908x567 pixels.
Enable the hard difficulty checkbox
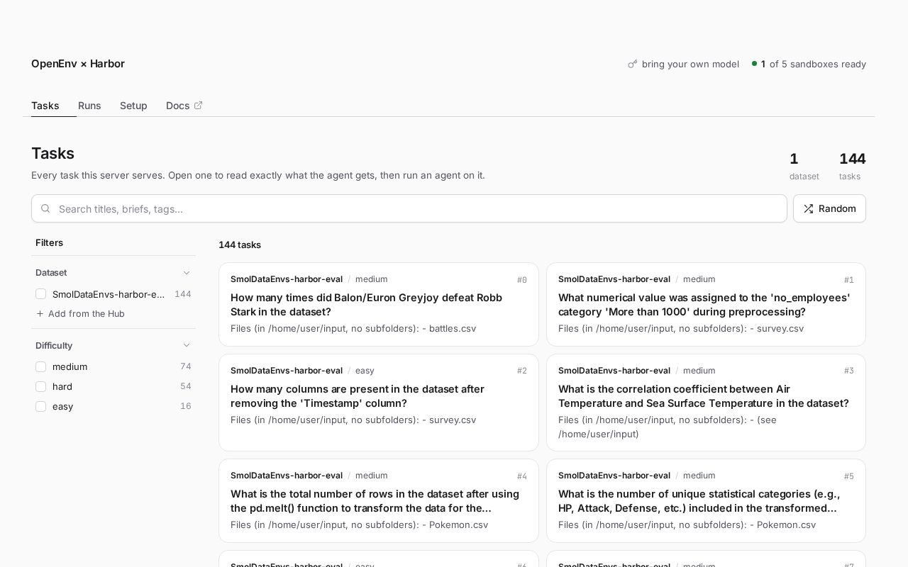[40, 386]
